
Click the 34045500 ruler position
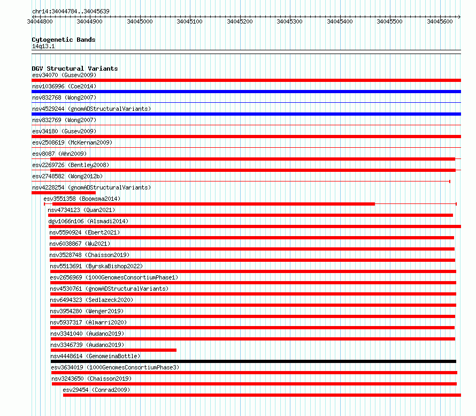(389, 21)
